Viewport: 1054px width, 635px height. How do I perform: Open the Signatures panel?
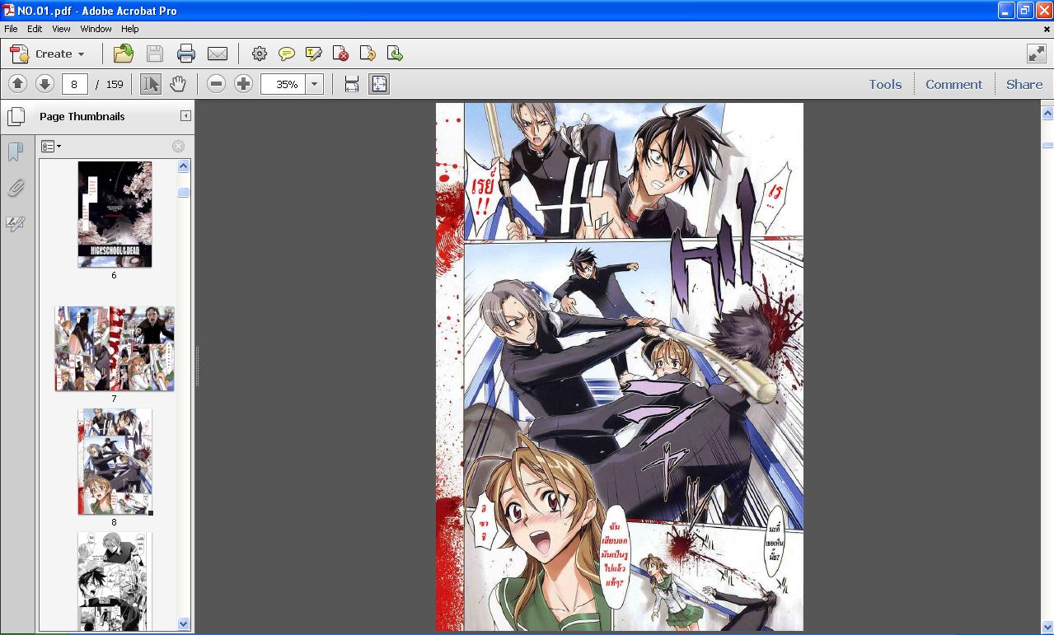click(16, 224)
